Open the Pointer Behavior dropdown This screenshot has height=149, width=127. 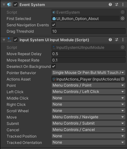point(89,73)
